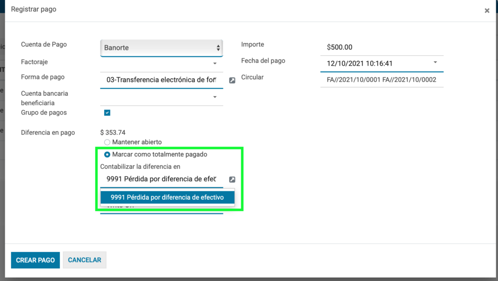Click the Registrar pago dialog title
The image size is (498, 281).
(x=34, y=9)
